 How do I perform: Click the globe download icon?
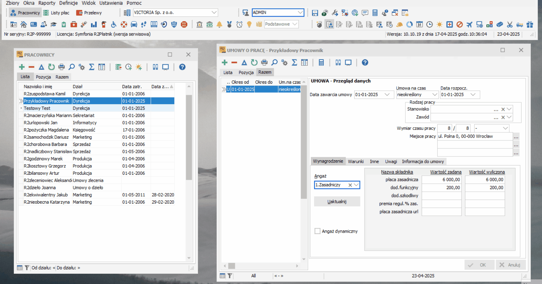355,13
